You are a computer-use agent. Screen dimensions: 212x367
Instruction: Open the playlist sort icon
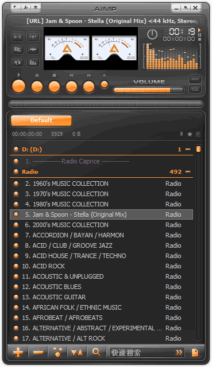[x=77, y=353]
